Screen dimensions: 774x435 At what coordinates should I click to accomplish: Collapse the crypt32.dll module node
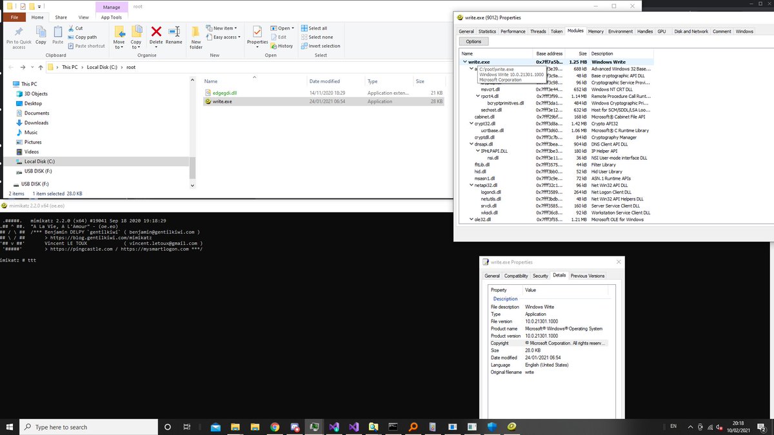pyautogui.click(x=471, y=123)
